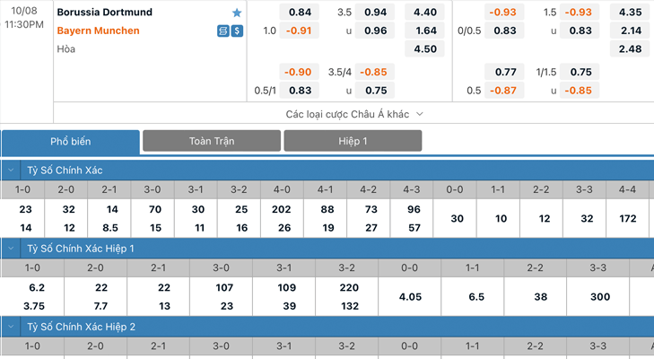
Task: Collapse the Tỷ Số Chính Xác section
Action: point(11,171)
